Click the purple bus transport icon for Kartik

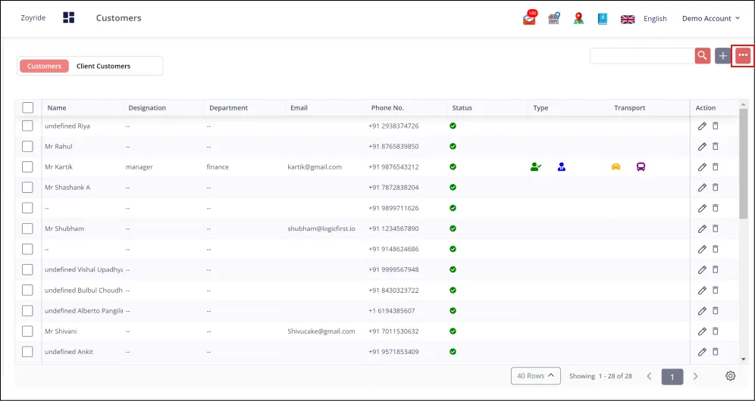click(x=641, y=167)
